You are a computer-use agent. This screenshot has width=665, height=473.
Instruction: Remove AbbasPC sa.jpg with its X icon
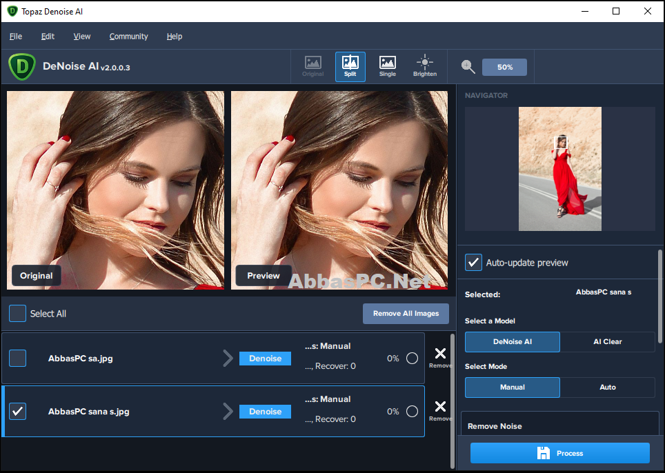point(440,354)
